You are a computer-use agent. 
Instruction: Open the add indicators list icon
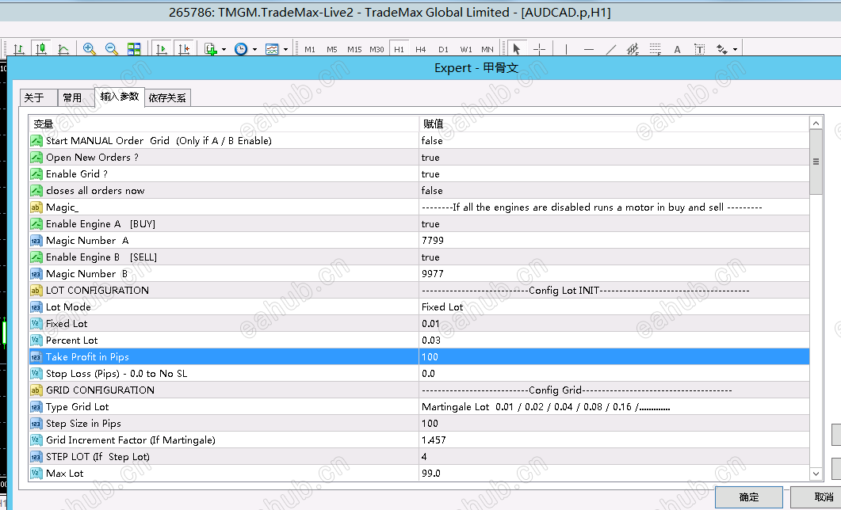tap(211, 49)
